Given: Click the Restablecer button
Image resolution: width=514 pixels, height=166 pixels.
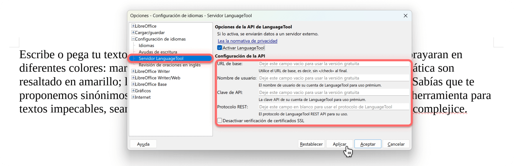Looking at the screenshot, I should [x=311, y=144].
